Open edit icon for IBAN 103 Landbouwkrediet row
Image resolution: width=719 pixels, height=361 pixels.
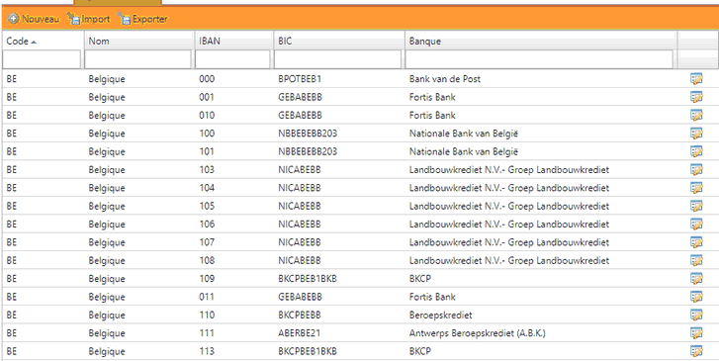click(696, 170)
